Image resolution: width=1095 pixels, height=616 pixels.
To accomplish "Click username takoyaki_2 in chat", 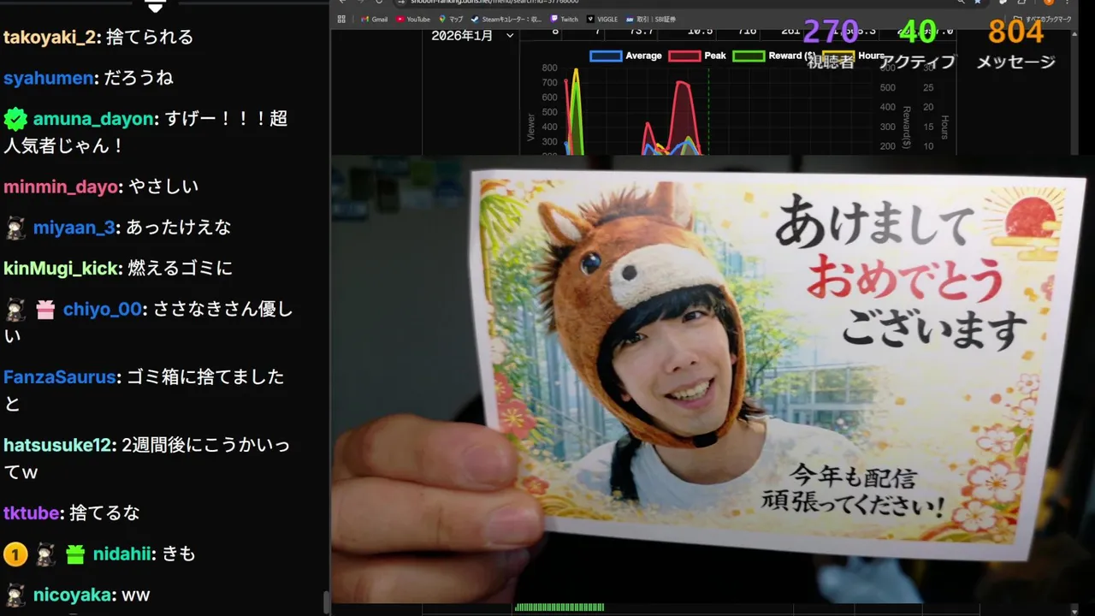I will click(x=50, y=37).
